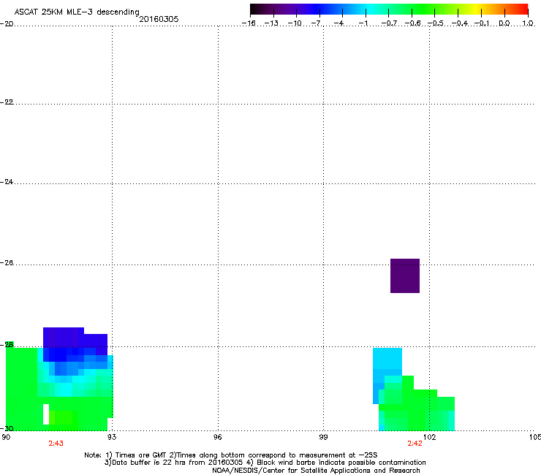This screenshot has height=475, width=541.
Task: Click the latitude label -20
Action: tap(7, 24)
